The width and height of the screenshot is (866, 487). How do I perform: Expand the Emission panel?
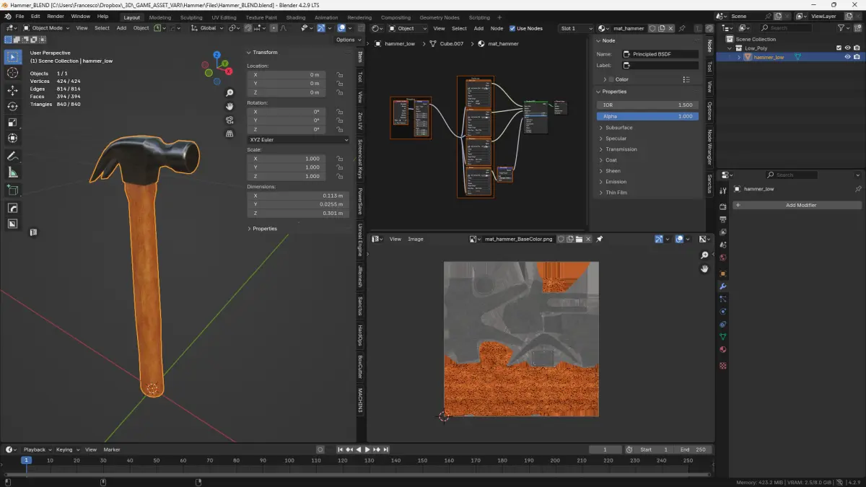[x=616, y=182]
